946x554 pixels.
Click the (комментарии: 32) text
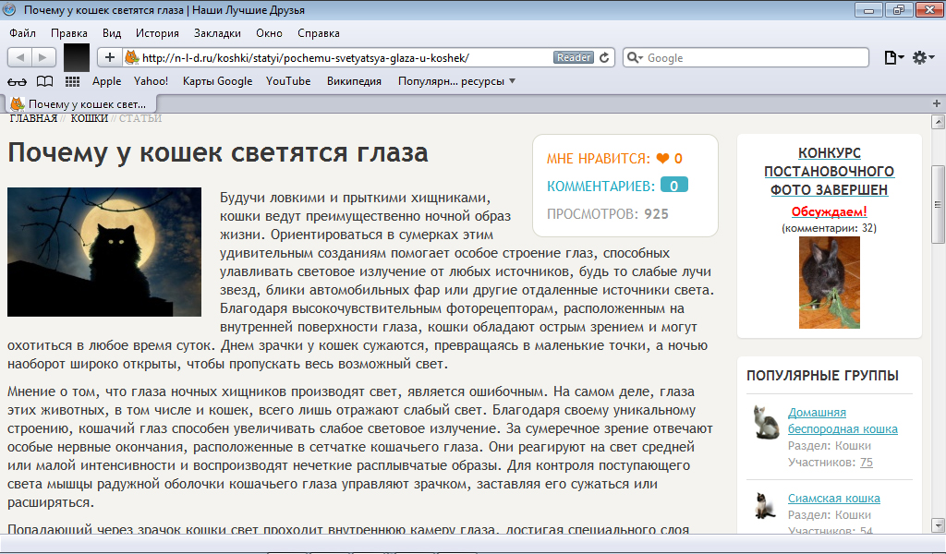(829, 228)
